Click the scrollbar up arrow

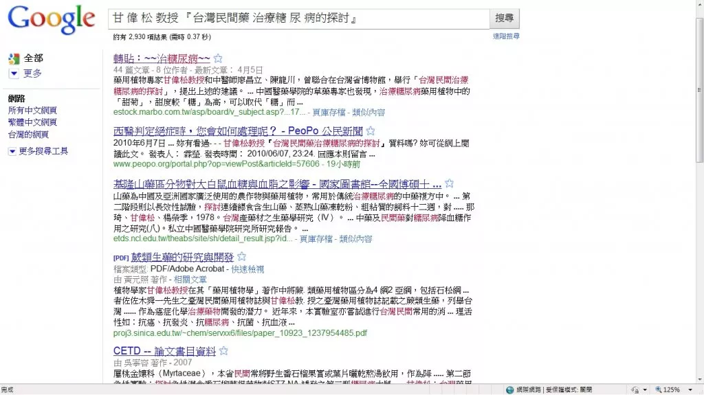699,3
